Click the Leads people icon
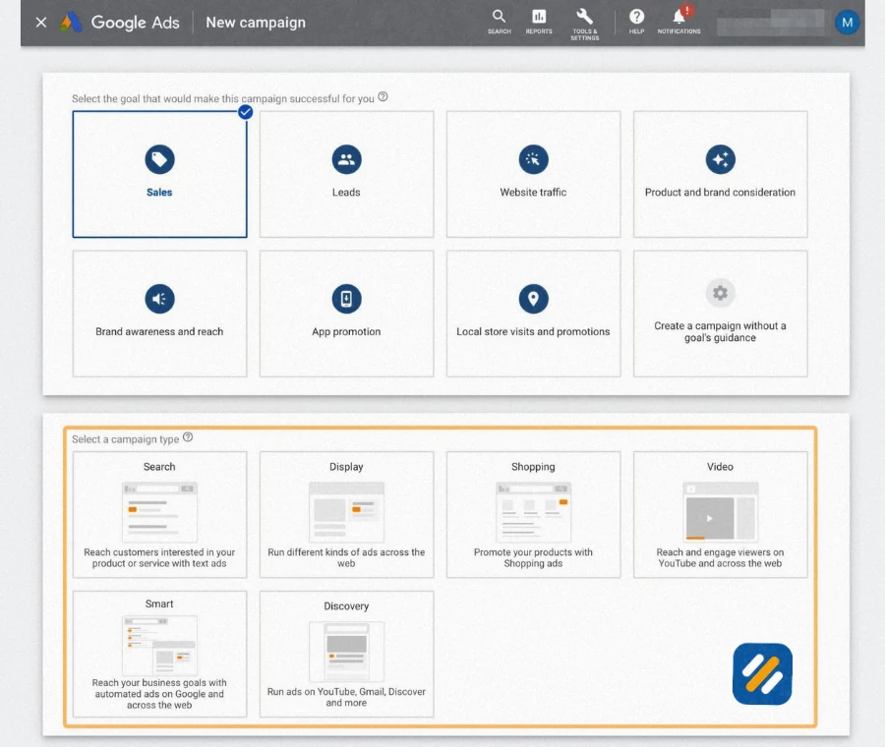The image size is (885, 747). coord(346,159)
